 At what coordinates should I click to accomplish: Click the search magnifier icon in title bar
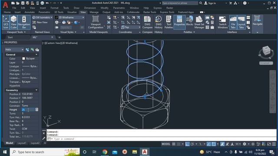[x=201, y=3]
